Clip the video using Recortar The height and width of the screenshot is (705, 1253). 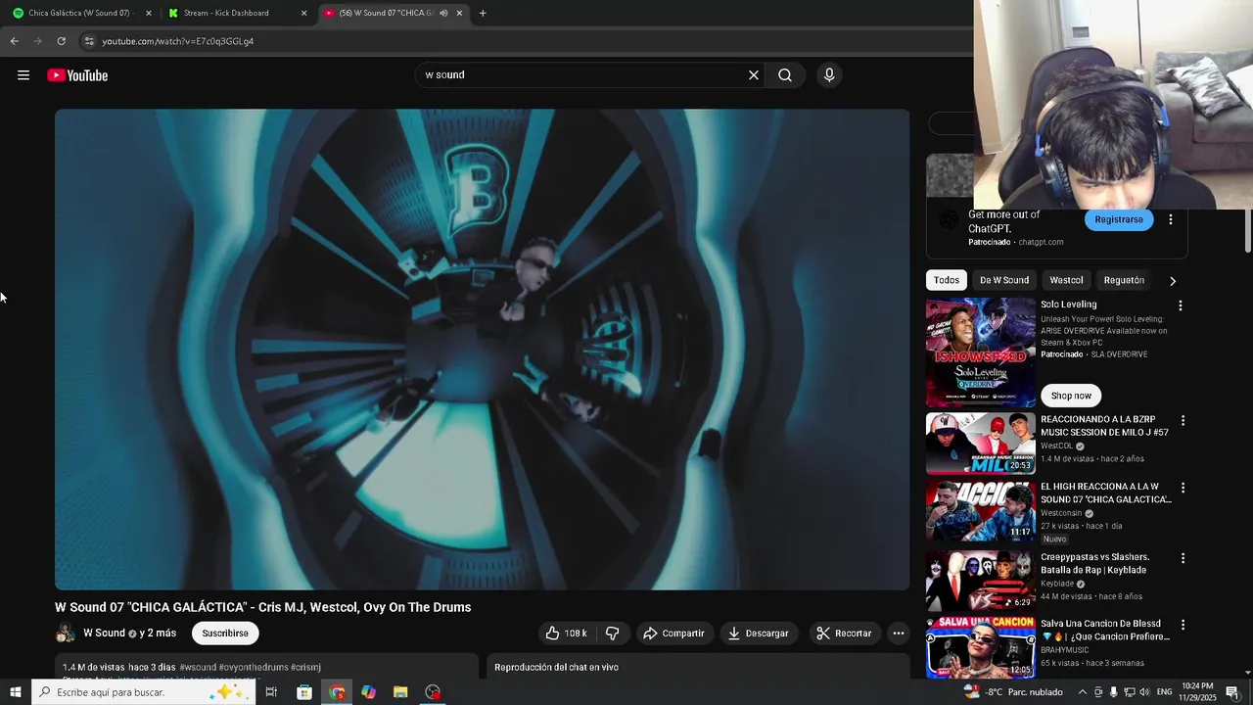(844, 634)
